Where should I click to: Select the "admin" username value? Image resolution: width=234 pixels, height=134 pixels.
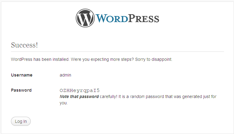65,75
